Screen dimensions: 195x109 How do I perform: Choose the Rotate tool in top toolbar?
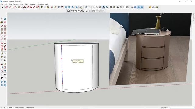pyautogui.click(x=34, y=7)
